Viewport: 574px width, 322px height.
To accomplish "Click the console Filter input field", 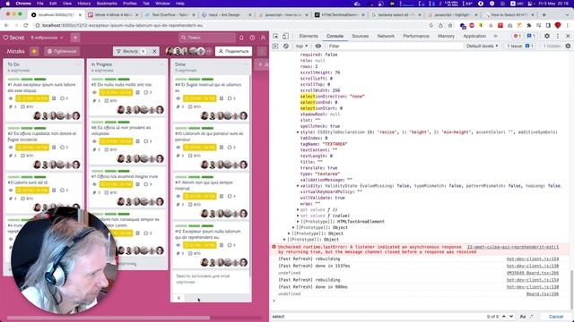I will (394, 46).
